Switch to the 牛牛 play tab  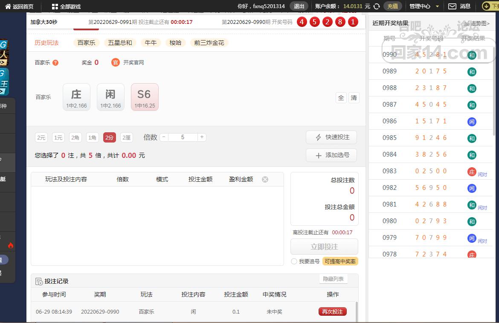pyautogui.click(x=151, y=43)
